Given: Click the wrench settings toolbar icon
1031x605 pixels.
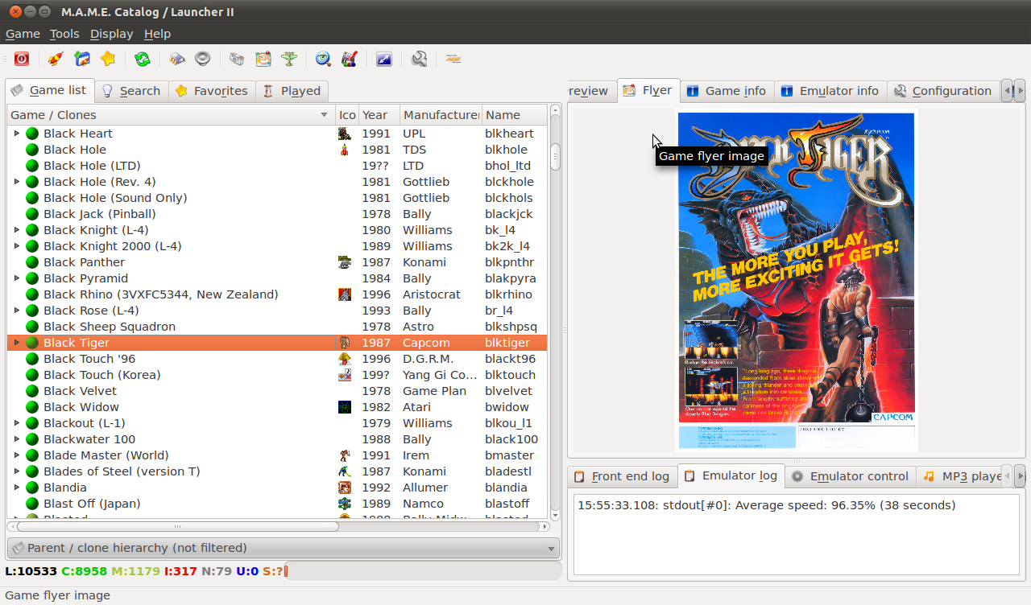Looking at the screenshot, I should [419, 59].
